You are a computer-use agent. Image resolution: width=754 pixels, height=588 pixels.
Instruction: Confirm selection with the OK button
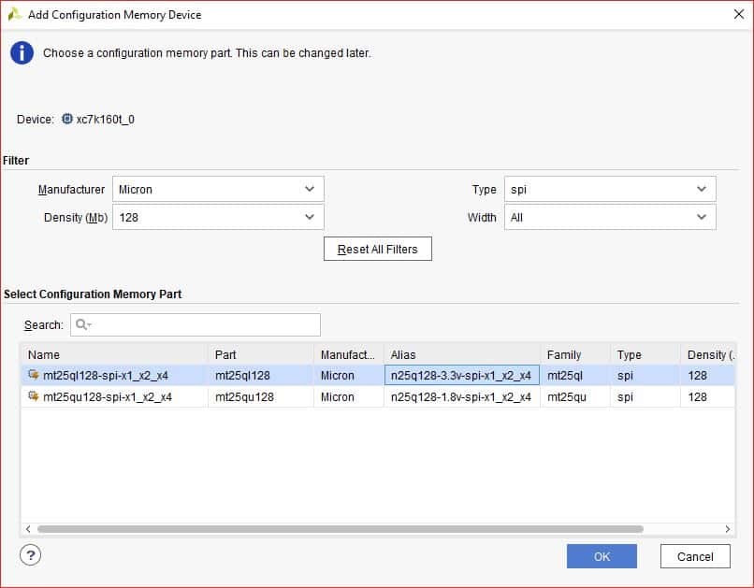(602, 556)
